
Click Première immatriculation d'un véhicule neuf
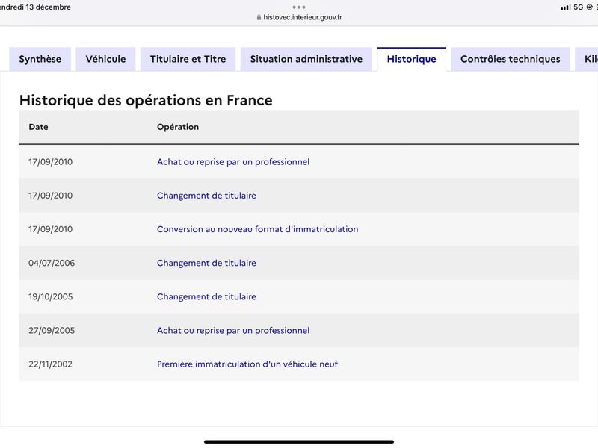coord(247,364)
